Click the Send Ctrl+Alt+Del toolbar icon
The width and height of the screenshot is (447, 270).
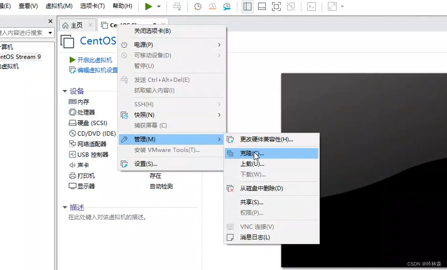[x=177, y=6]
